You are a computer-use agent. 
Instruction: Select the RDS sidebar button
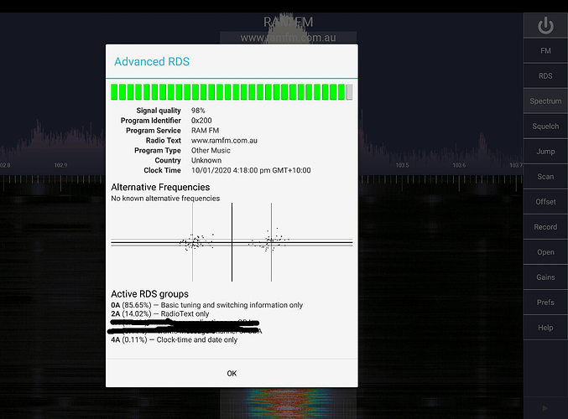point(545,76)
